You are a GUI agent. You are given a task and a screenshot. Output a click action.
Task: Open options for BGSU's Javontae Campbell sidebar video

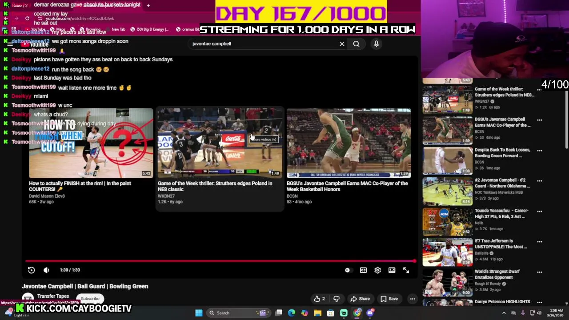tap(539, 120)
